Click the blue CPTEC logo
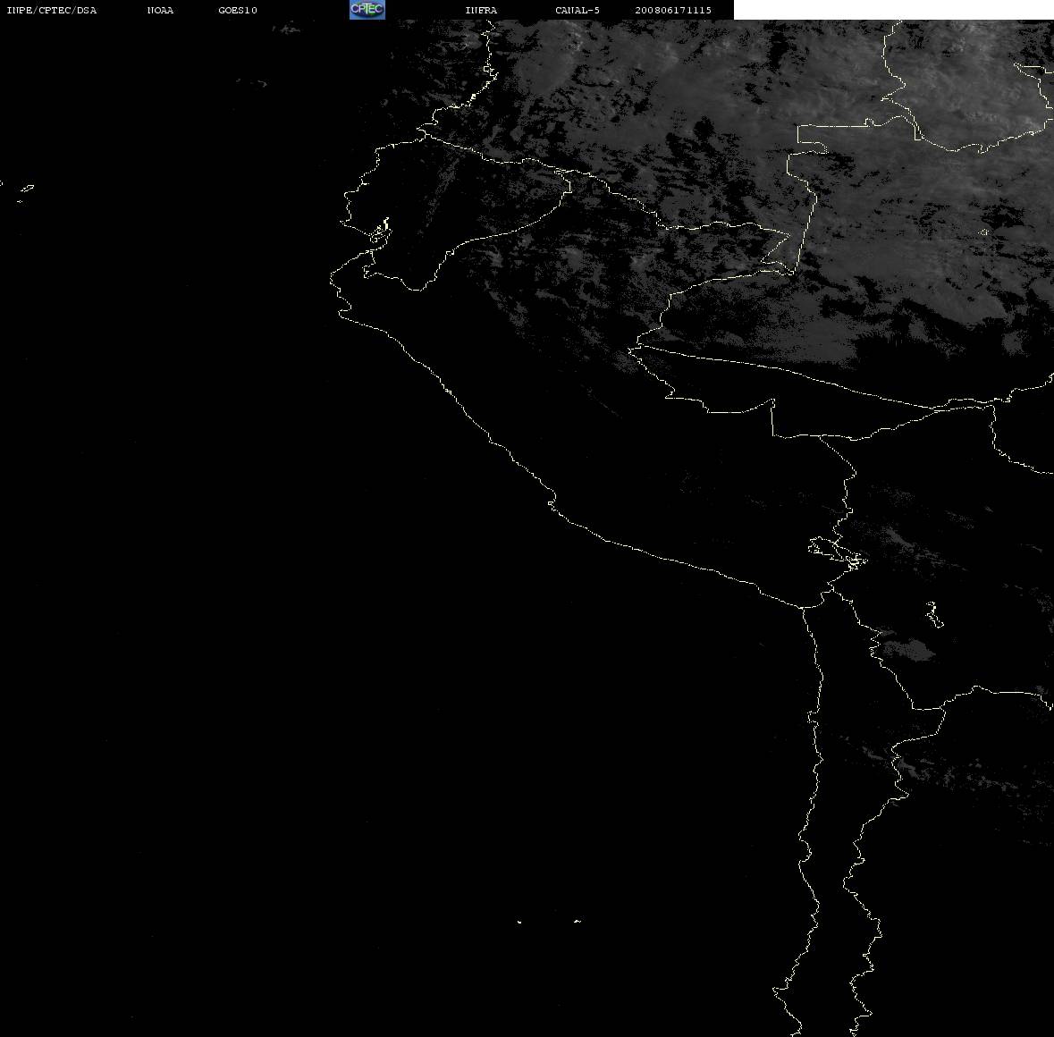 click(367, 10)
